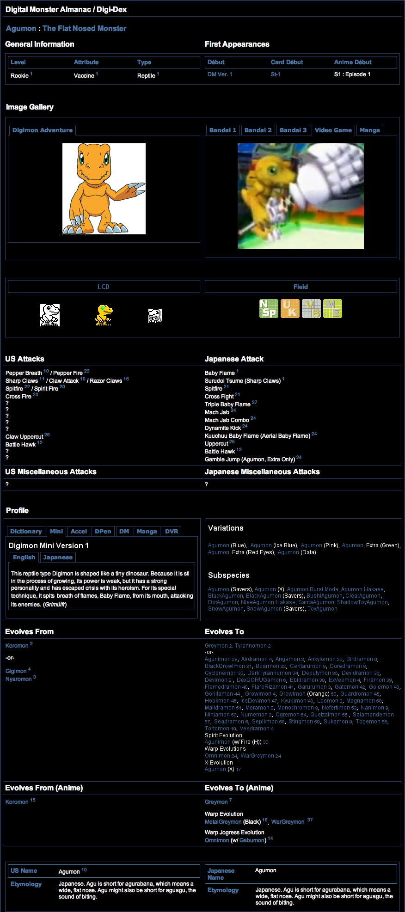Click the small black-and-white LCD sprite
The height and width of the screenshot is (912, 405).
point(155,316)
